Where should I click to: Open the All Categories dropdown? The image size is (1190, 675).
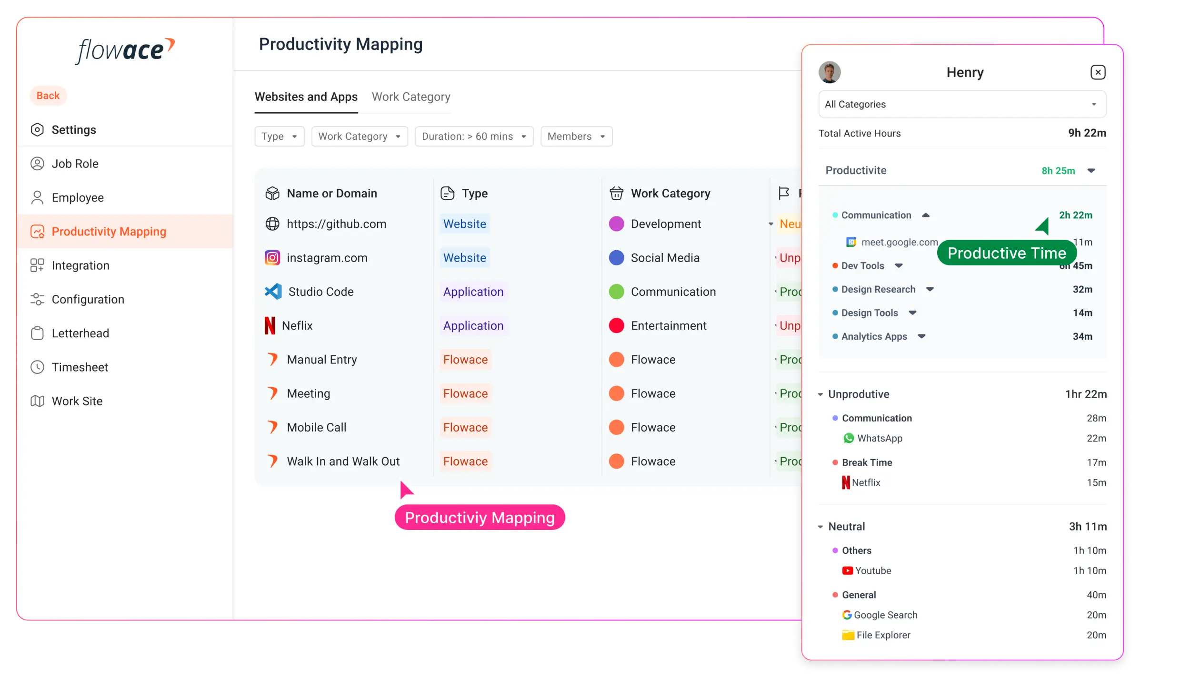(x=962, y=104)
